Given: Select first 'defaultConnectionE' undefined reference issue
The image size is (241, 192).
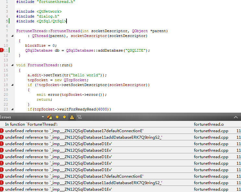Looking at the screenshot, I should [121, 131].
